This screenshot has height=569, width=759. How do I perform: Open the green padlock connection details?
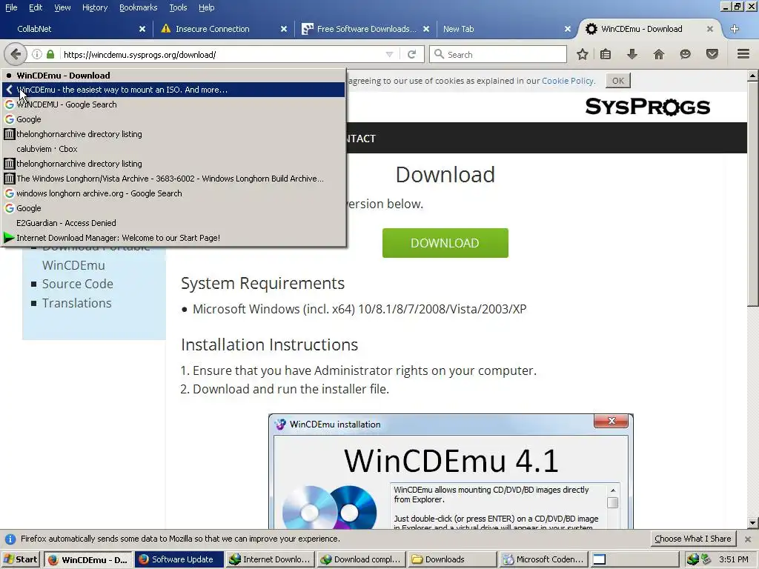50,54
